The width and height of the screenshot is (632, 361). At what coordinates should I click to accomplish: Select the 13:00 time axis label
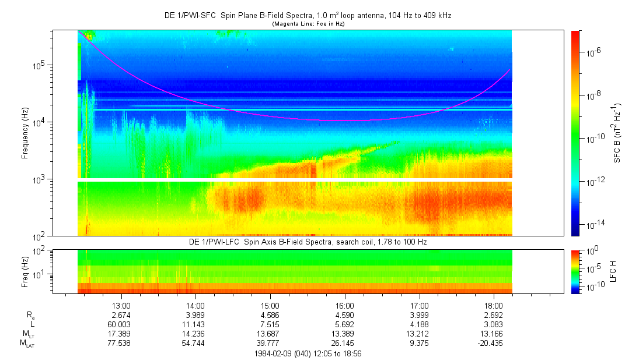[121, 306]
